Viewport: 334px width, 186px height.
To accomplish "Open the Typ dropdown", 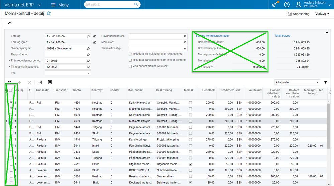I will point(88,73).
